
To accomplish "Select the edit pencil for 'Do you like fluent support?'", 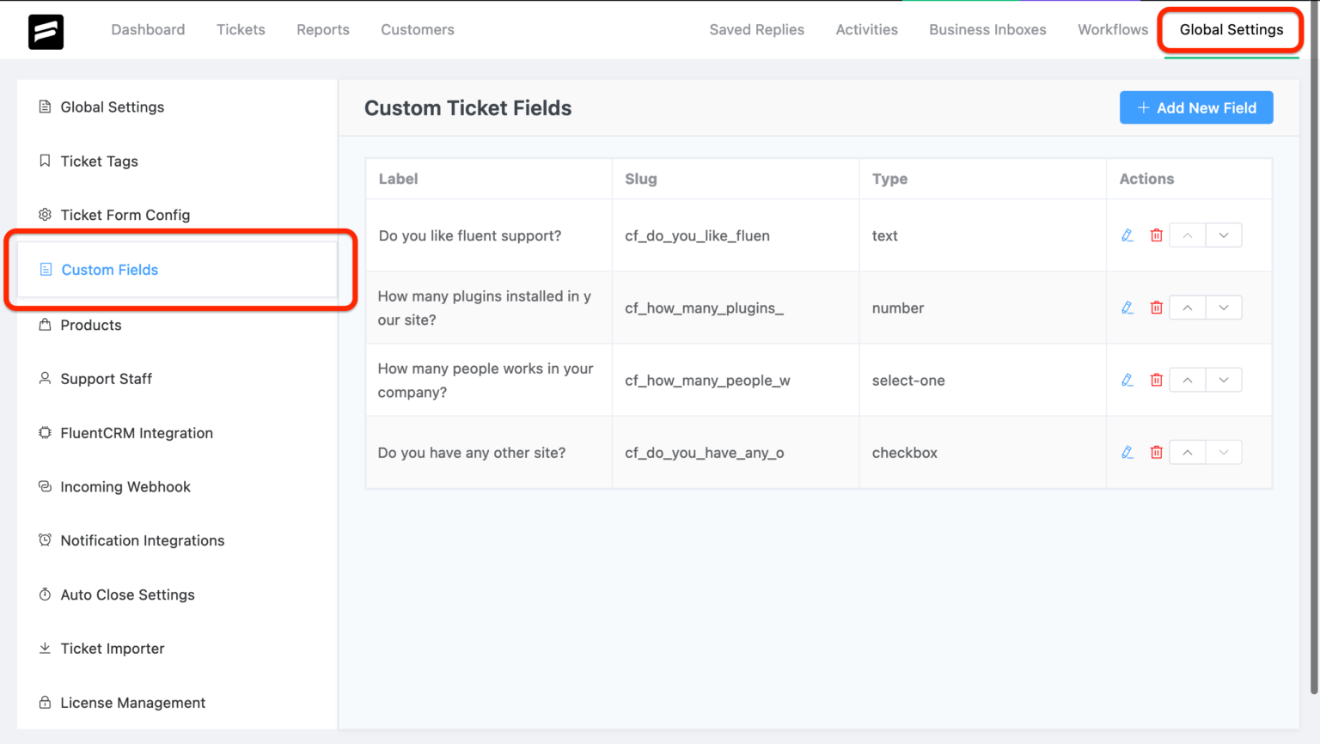I will point(1127,235).
